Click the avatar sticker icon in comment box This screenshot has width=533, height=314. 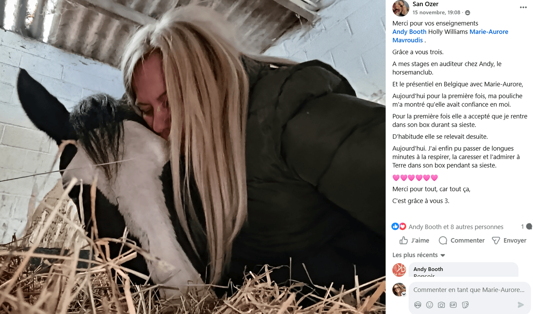tap(418, 305)
